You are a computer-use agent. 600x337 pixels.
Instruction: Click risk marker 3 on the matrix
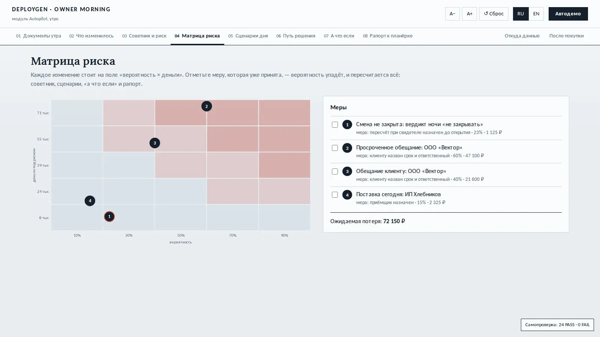tap(155, 143)
